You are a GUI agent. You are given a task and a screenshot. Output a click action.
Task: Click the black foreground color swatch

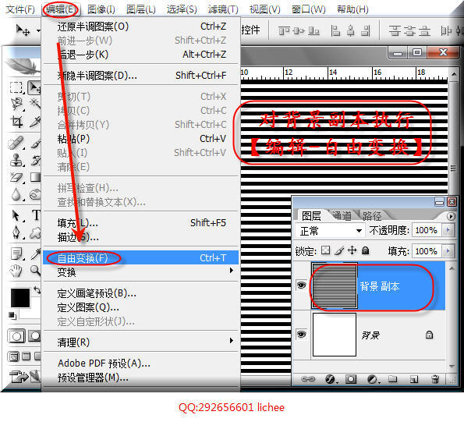click(20, 298)
